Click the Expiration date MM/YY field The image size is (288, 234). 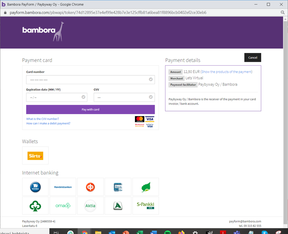57,97
